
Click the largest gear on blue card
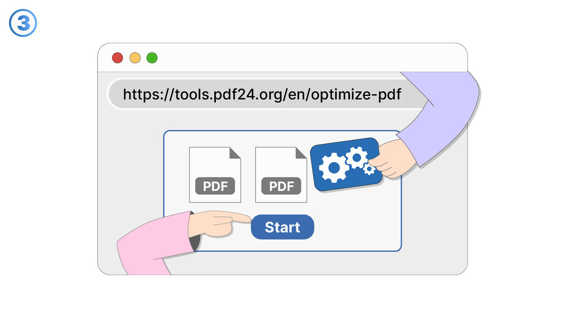coord(334,168)
